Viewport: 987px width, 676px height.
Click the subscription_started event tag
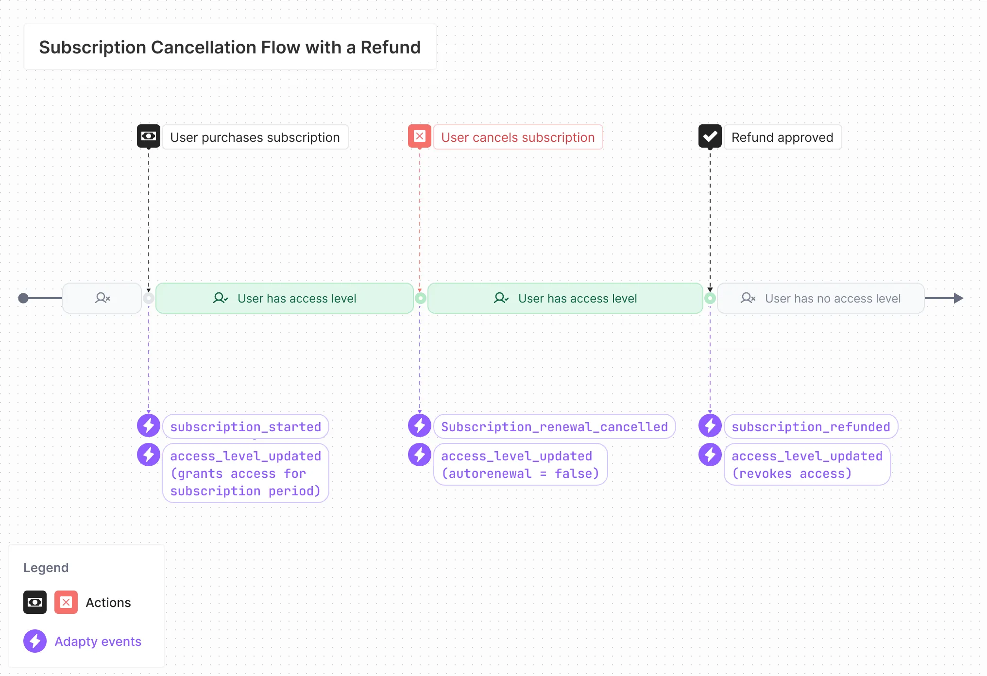tap(246, 427)
